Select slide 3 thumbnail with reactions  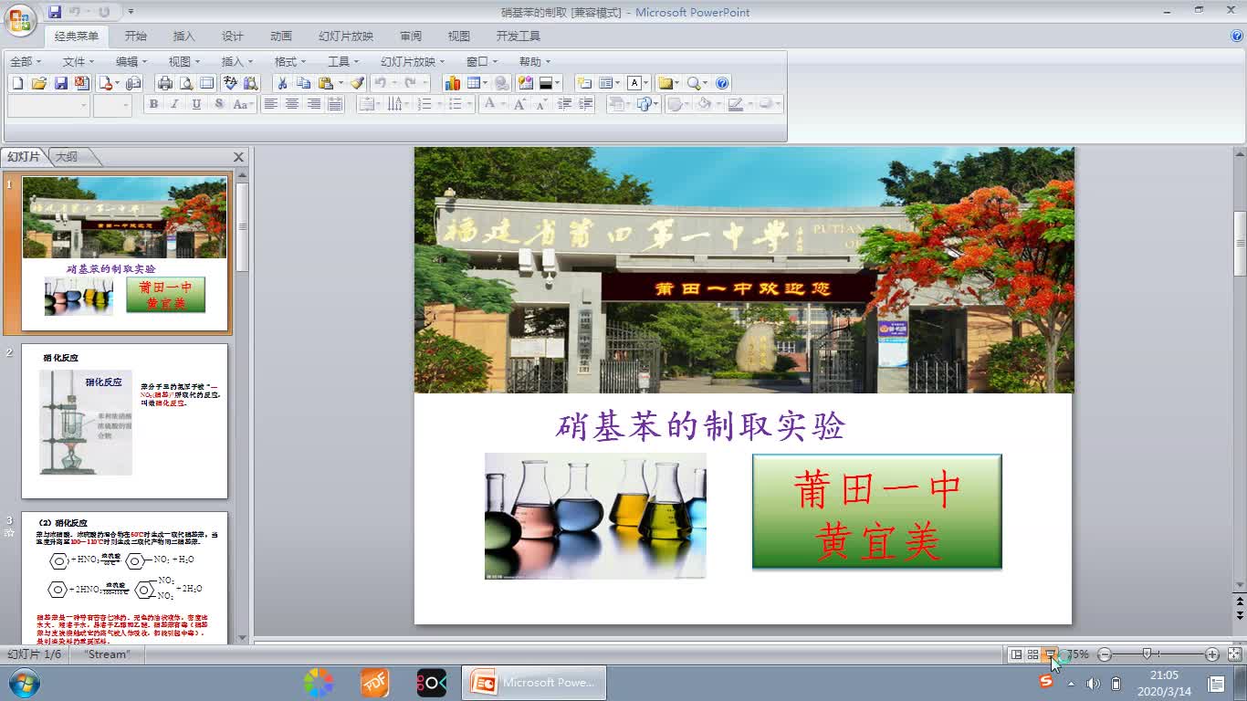[124, 579]
